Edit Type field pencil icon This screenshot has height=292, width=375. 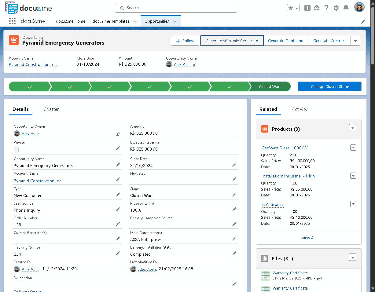(x=118, y=195)
